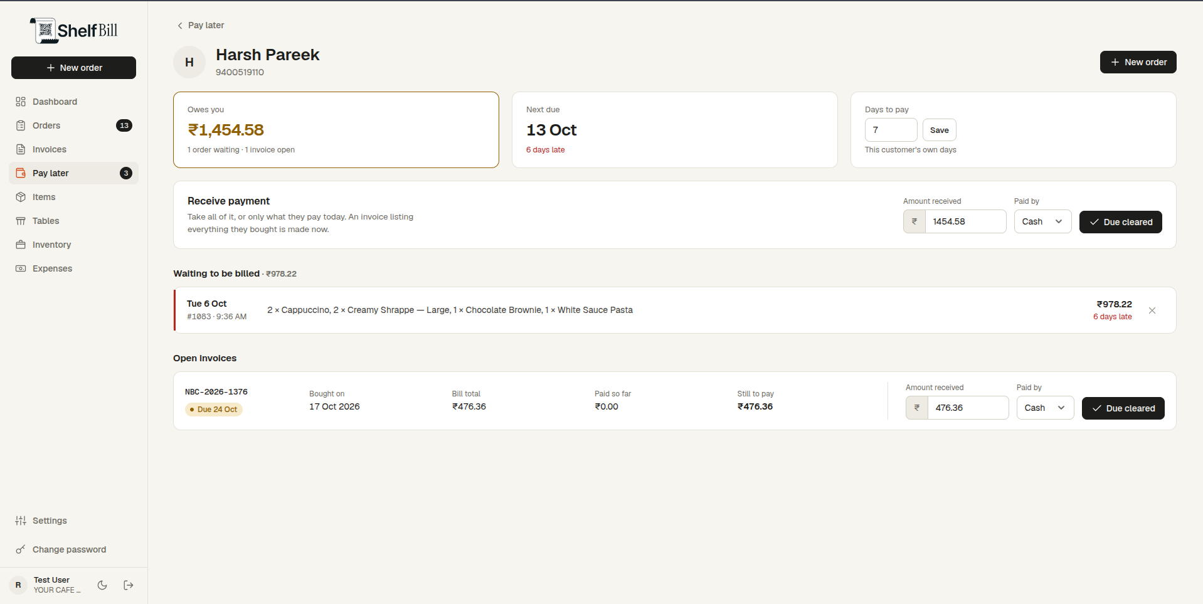The height and width of the screenshot is (604, 1203).
Task: Click sidebar New order button
Action: (x=73, y=68)
